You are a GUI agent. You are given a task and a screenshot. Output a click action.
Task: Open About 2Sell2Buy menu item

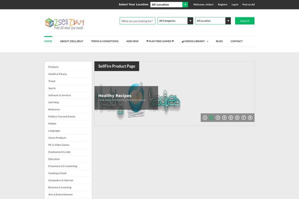tap(71, 41)
